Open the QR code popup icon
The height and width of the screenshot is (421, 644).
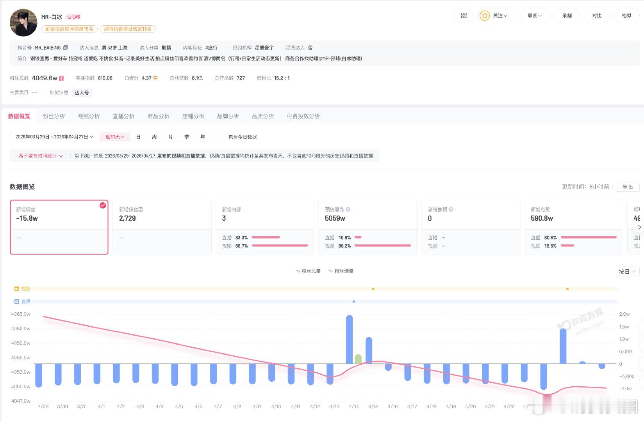[463, 16]
